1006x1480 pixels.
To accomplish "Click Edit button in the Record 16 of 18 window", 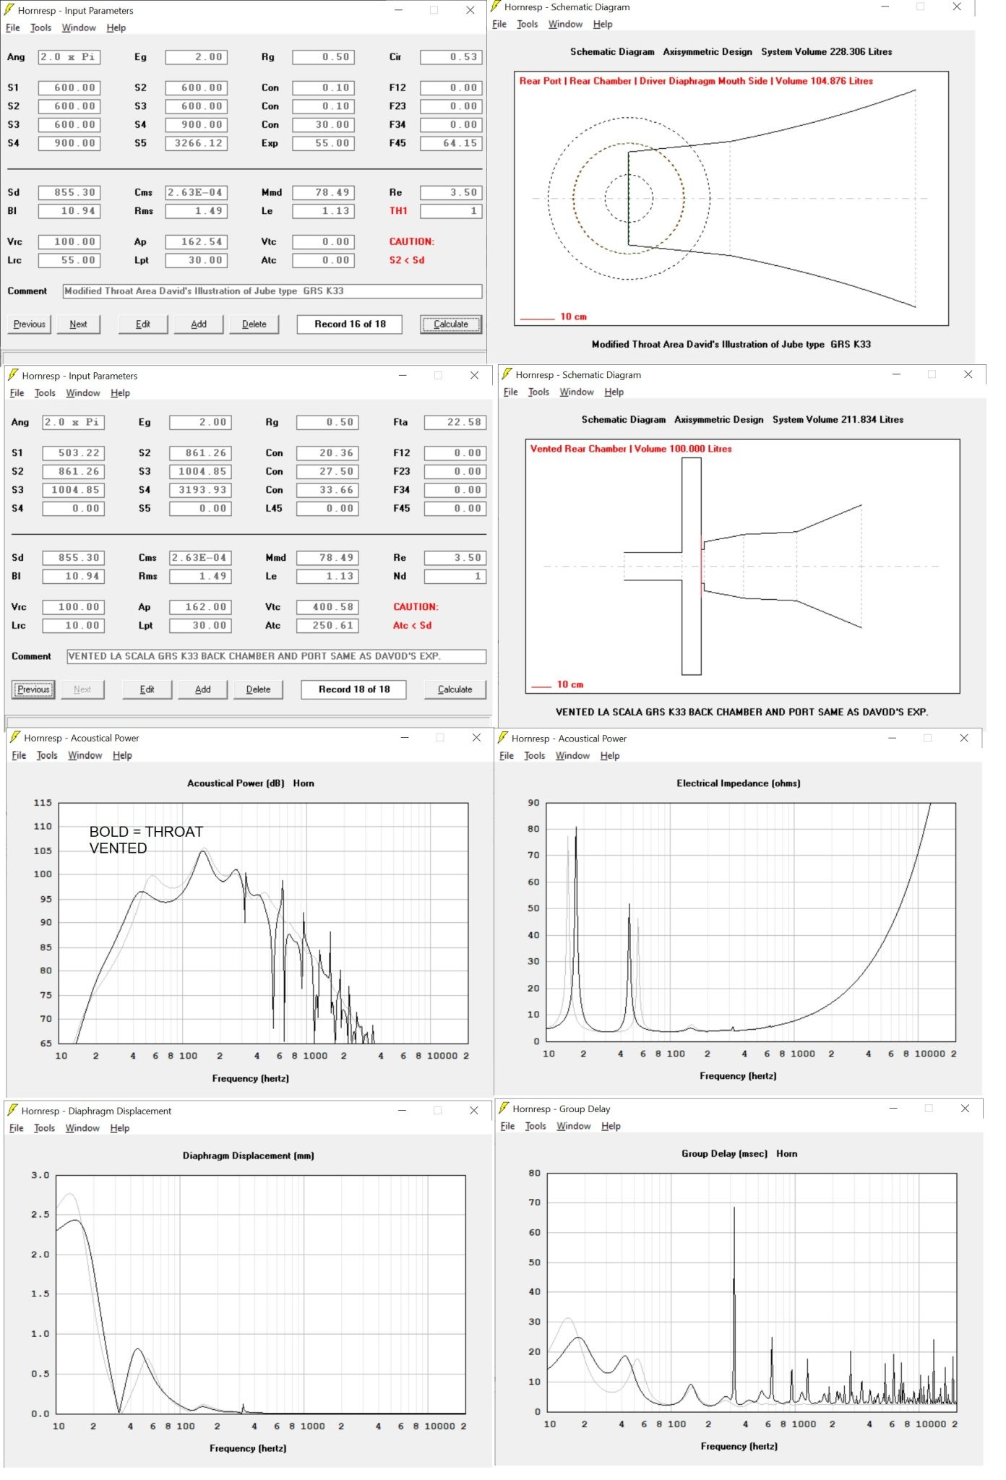I will coord(143,324).
